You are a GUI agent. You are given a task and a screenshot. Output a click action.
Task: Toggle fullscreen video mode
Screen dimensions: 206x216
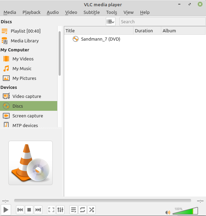point(51,210)
